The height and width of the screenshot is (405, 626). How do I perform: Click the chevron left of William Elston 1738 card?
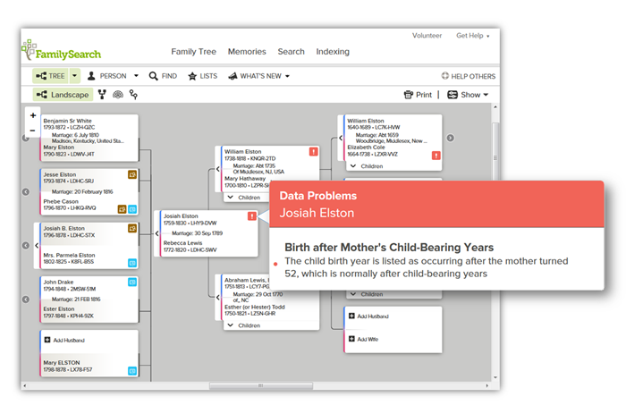tap(218, 169)
